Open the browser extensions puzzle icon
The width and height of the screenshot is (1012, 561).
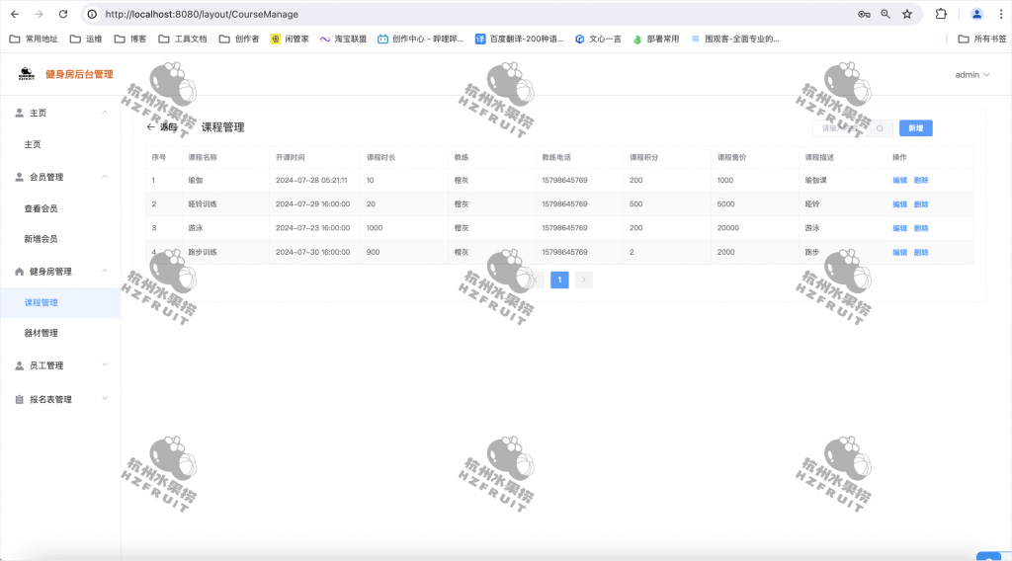click(x=941, y=14)
